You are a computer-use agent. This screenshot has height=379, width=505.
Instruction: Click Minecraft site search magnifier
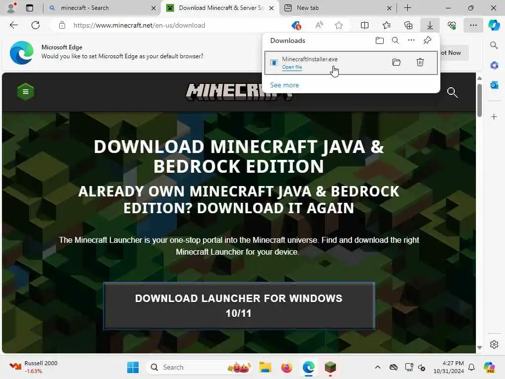pyautogui.click(x=452, y=92)
